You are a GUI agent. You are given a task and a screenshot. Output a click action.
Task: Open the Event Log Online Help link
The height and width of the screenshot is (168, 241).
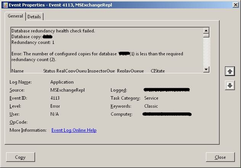coord(74,130)
